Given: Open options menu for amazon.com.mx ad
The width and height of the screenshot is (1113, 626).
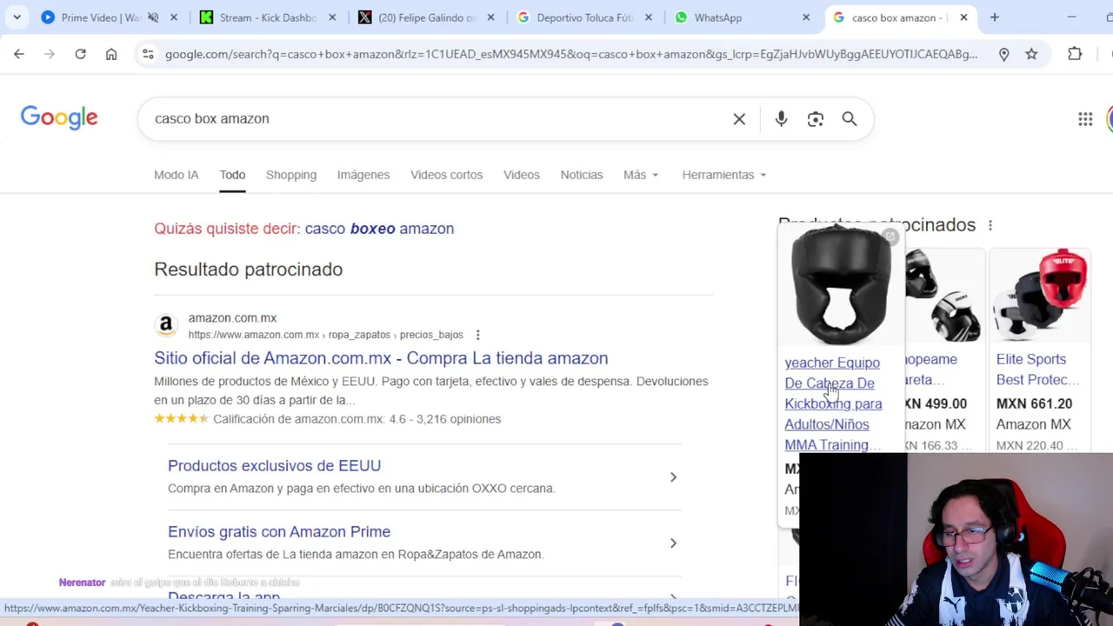Looking at the screenshot, I should click(477, 335).
